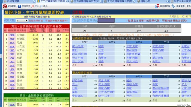The image size is (191, 107).
Task: Open stock code 2356 英業達
Action: [12, 77]
